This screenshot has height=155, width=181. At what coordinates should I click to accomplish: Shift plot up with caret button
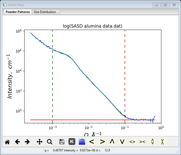pyautogui.click(x=112, y=142)
